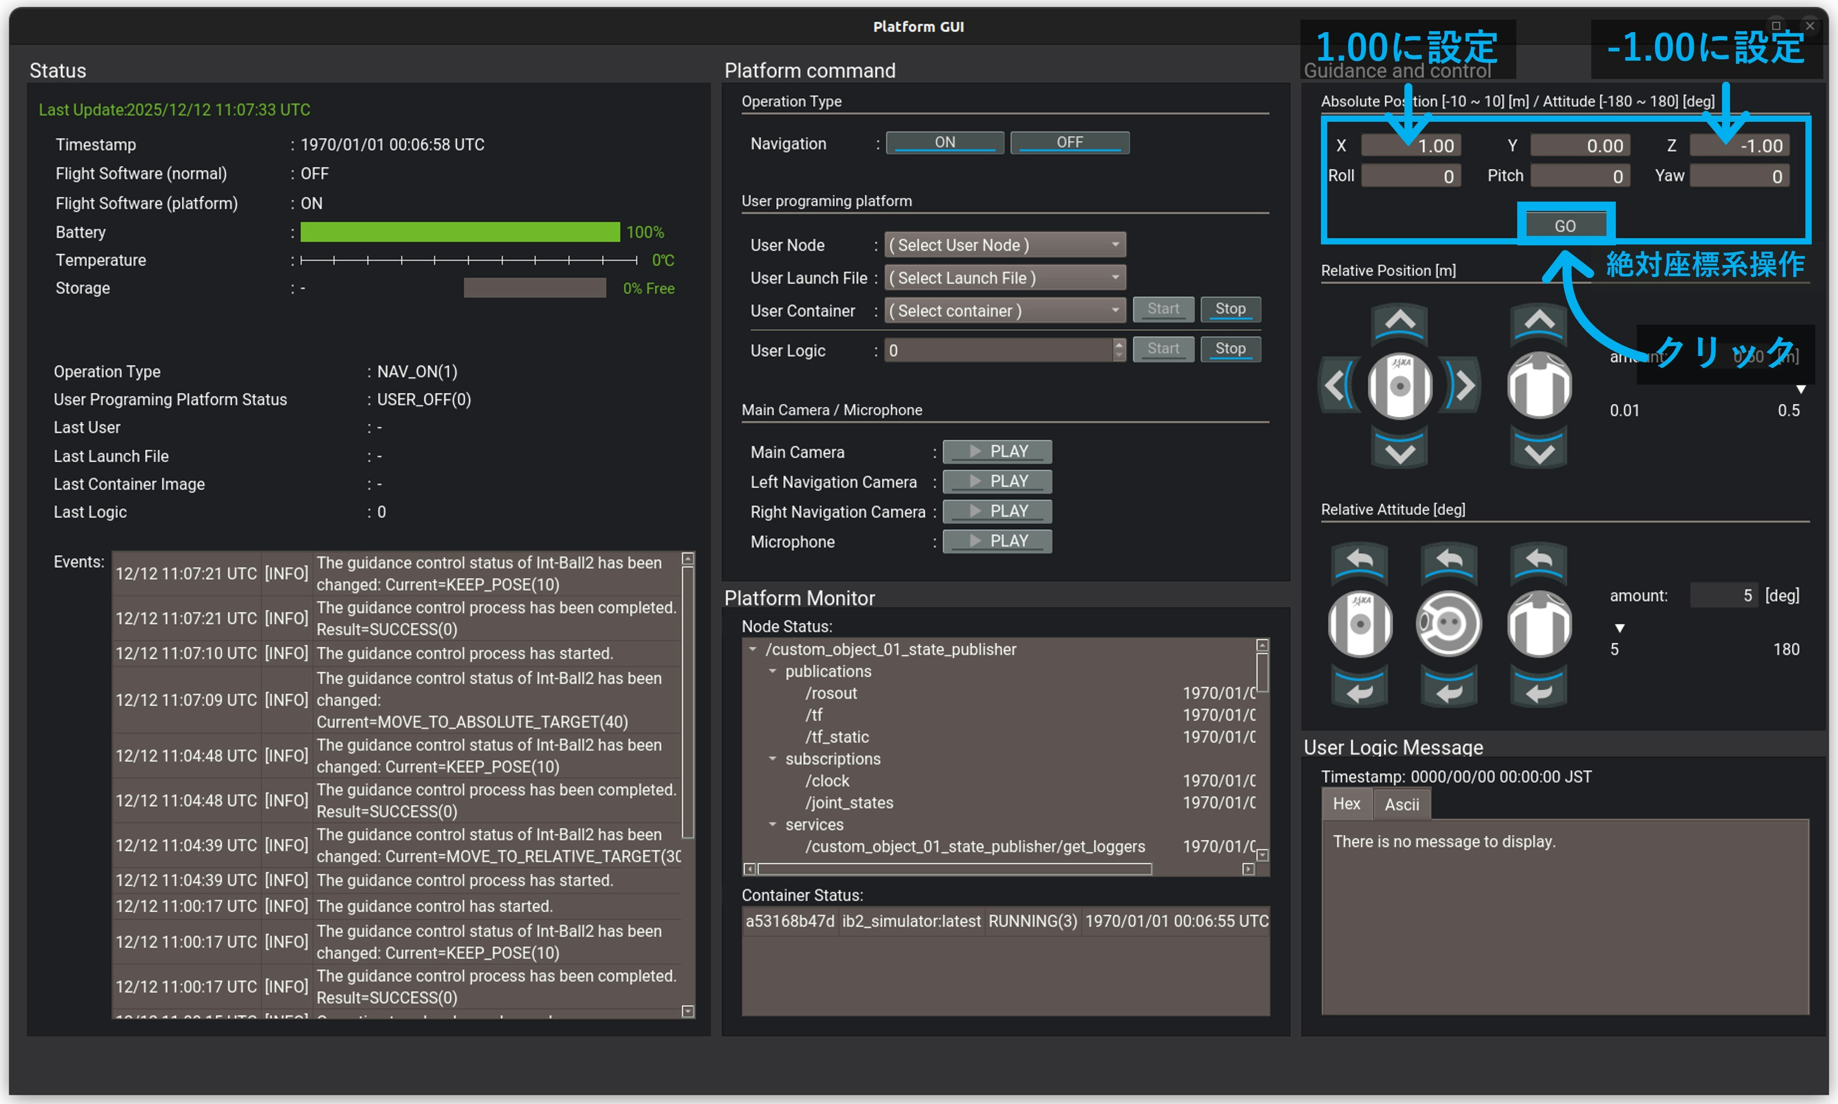Screen dimensions: 1838x1104
Task: Click Stop button for User Container
Action: 1229,309
